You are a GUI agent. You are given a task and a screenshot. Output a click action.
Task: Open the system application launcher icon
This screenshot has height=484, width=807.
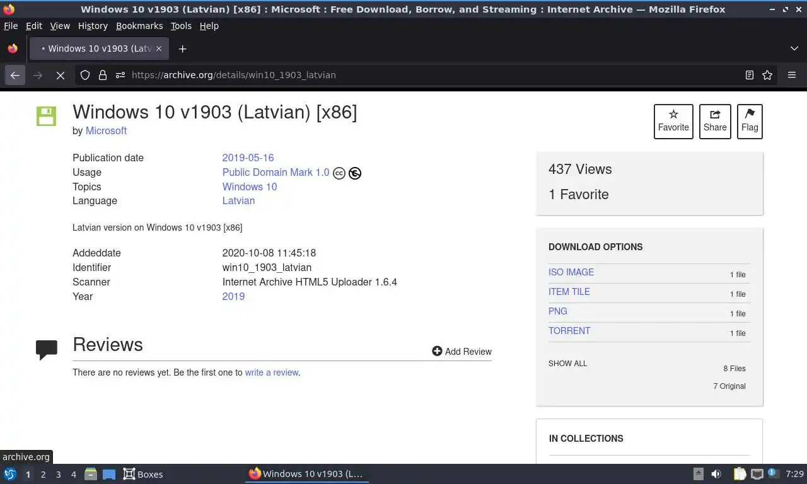[10, 474]
